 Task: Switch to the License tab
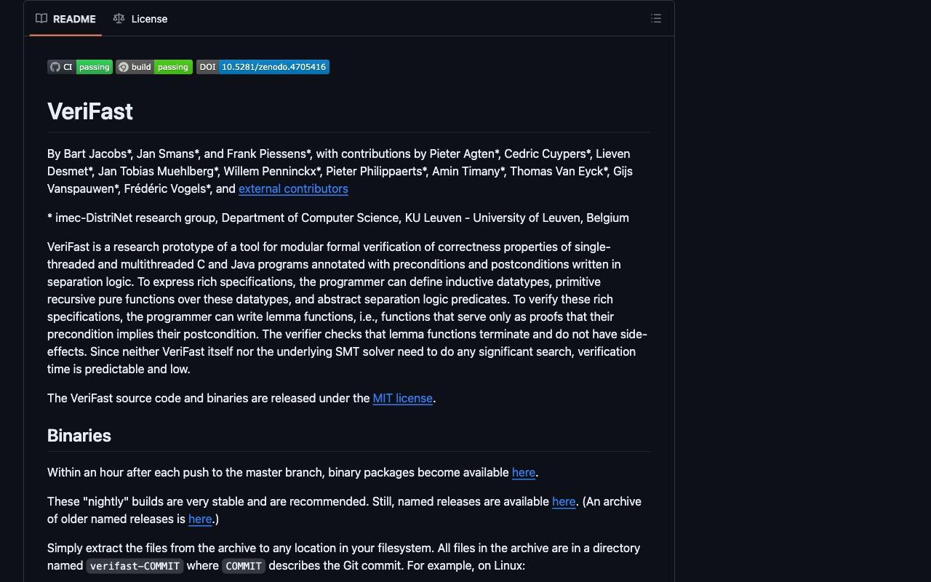140,19
